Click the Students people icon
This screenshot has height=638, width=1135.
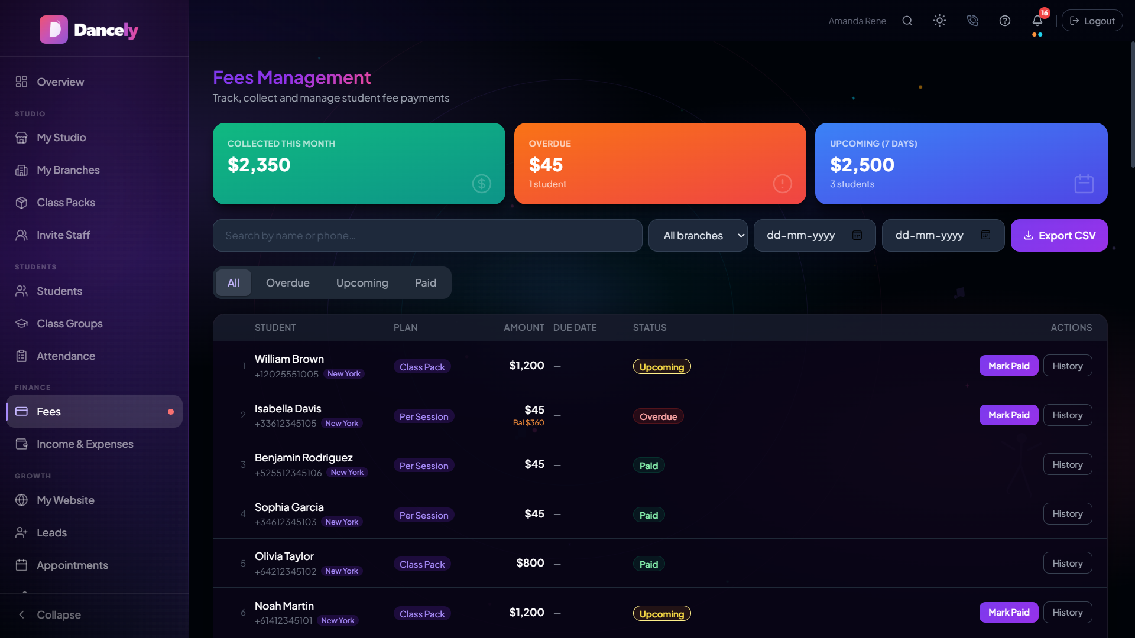pos(22,291)
